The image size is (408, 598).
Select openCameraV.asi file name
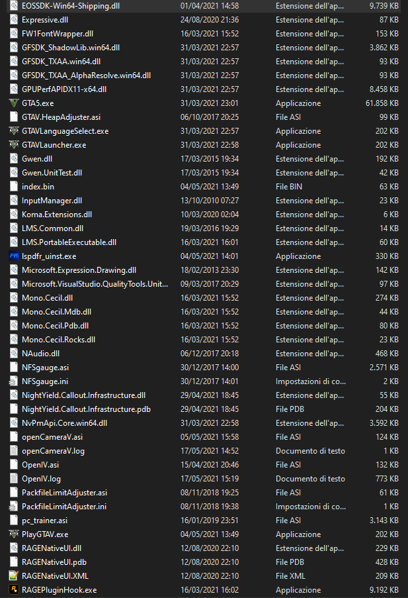click(x=52, y=437)
